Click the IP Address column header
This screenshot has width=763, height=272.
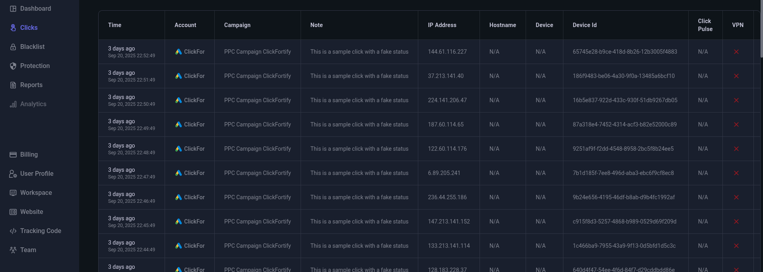(x=442, y=25)
